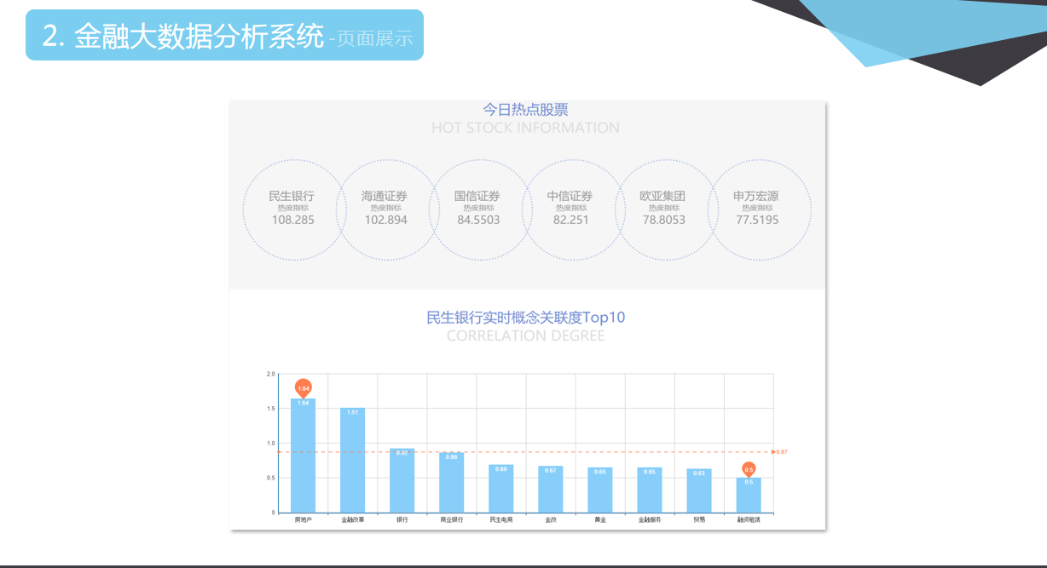Click the orange 0.5 minimum marker pin
The height and width of the screenshot is (568, 1047).
tap(749, 469)
